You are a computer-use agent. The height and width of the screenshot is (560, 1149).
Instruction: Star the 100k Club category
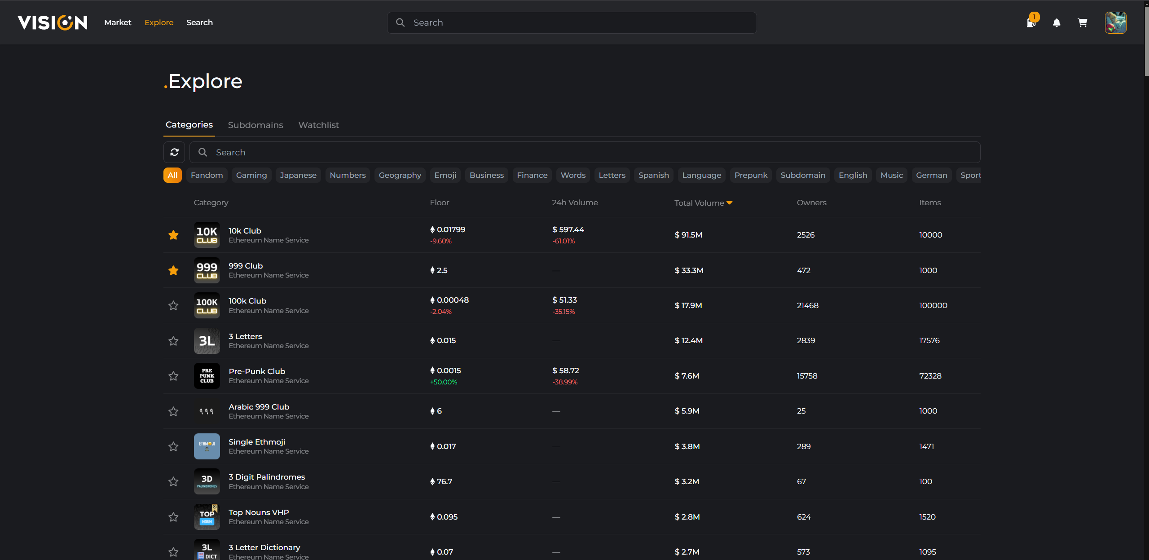(173, 305)
